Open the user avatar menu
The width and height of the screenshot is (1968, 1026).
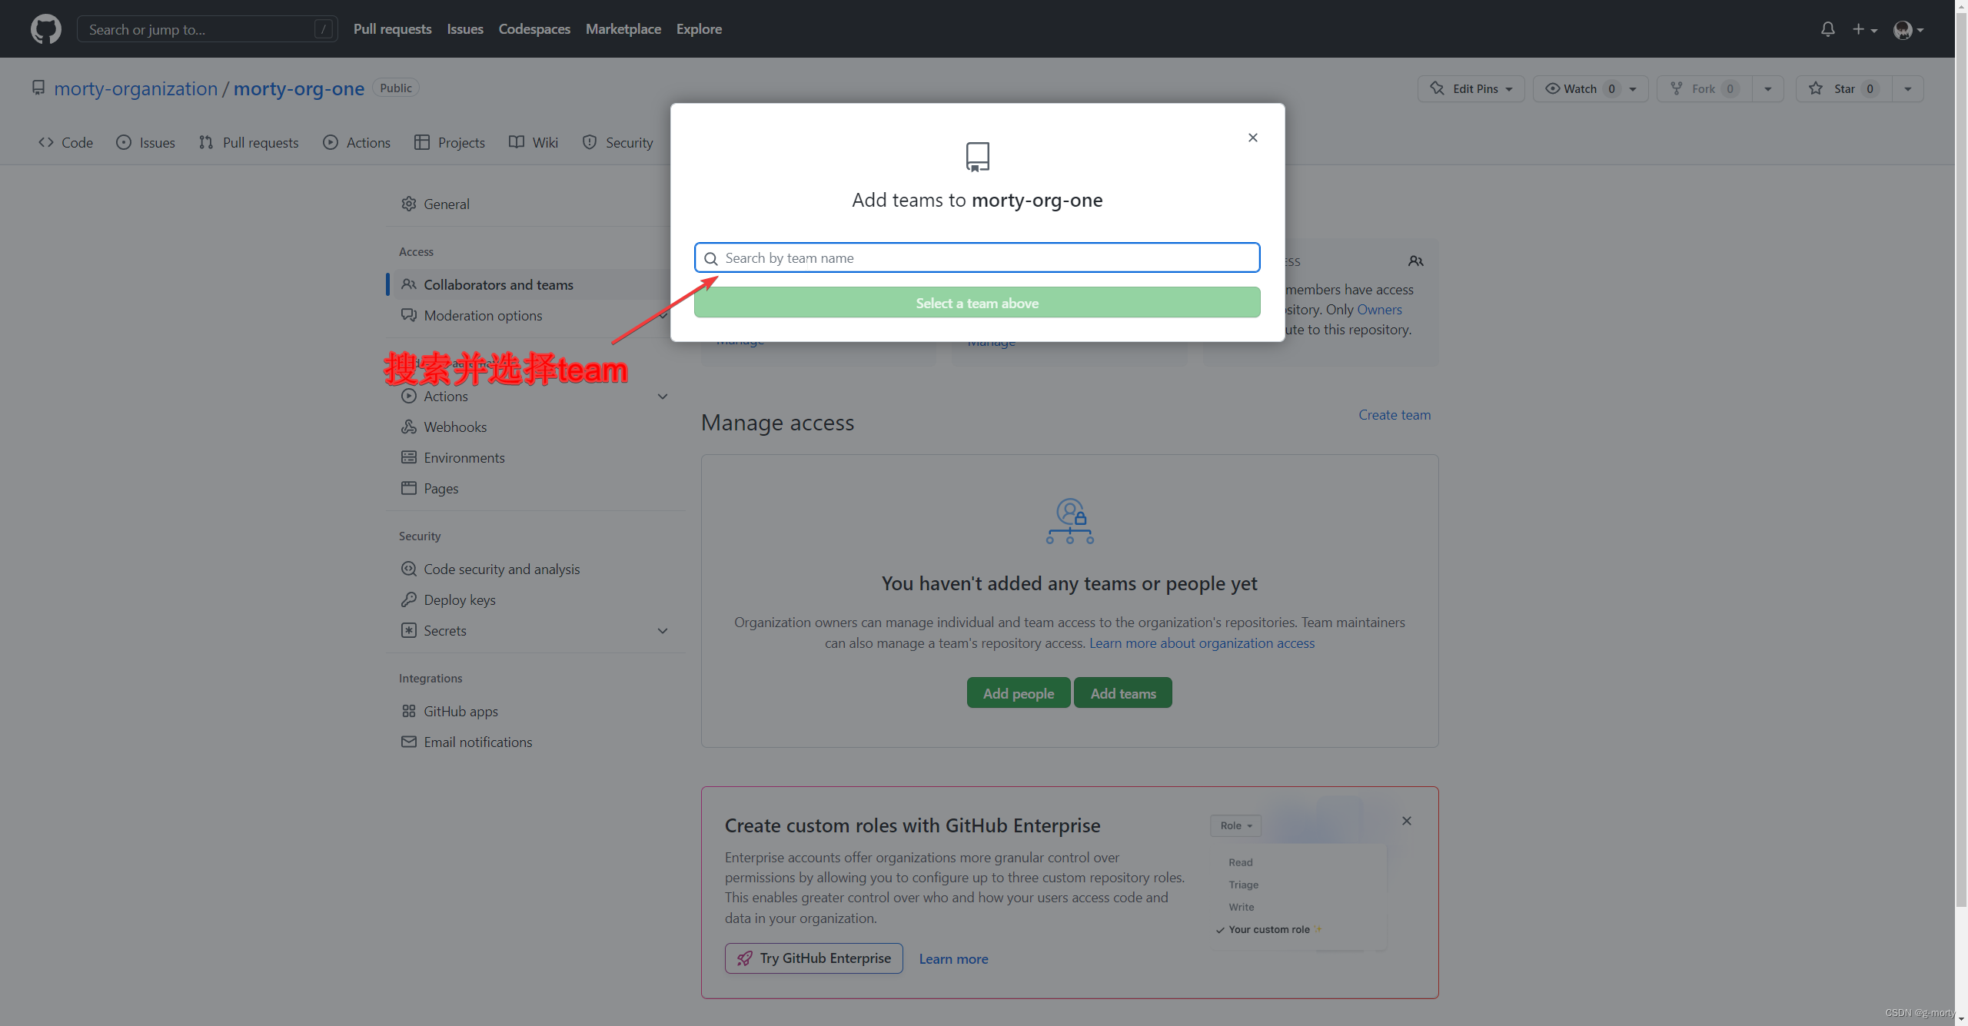[1908, 29]
